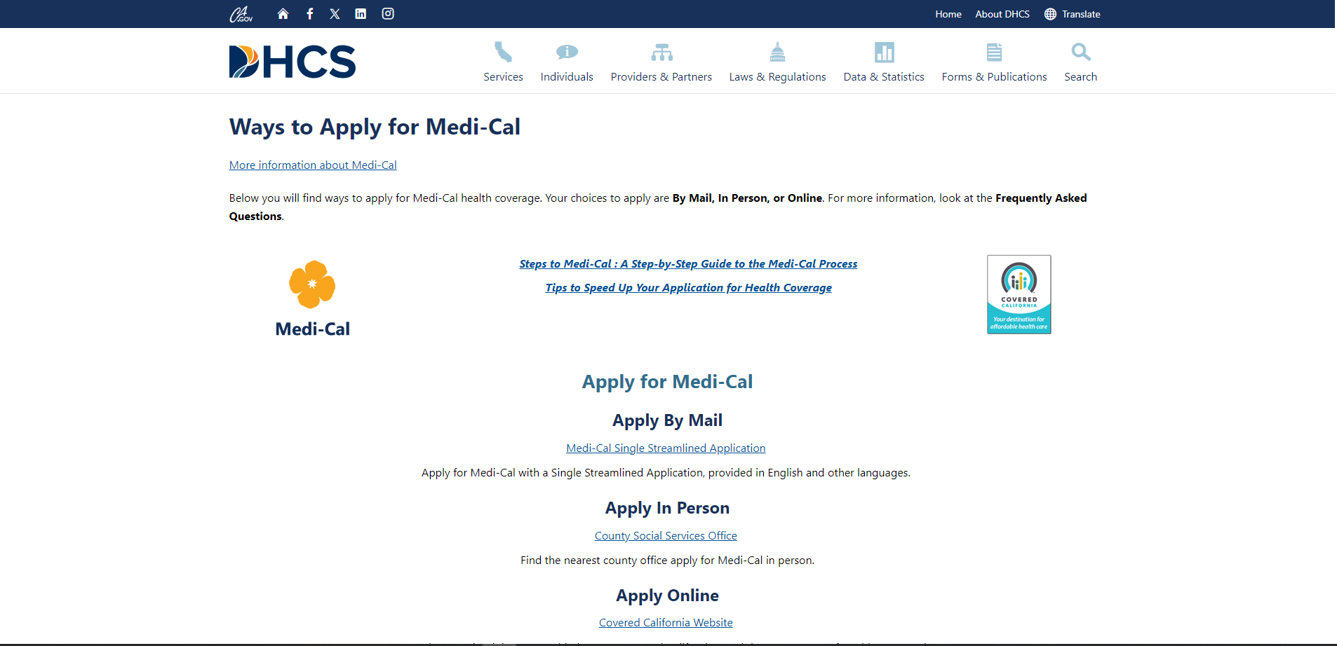
Task: Click the Forms & Publications document icon
Action: point(994,52)
